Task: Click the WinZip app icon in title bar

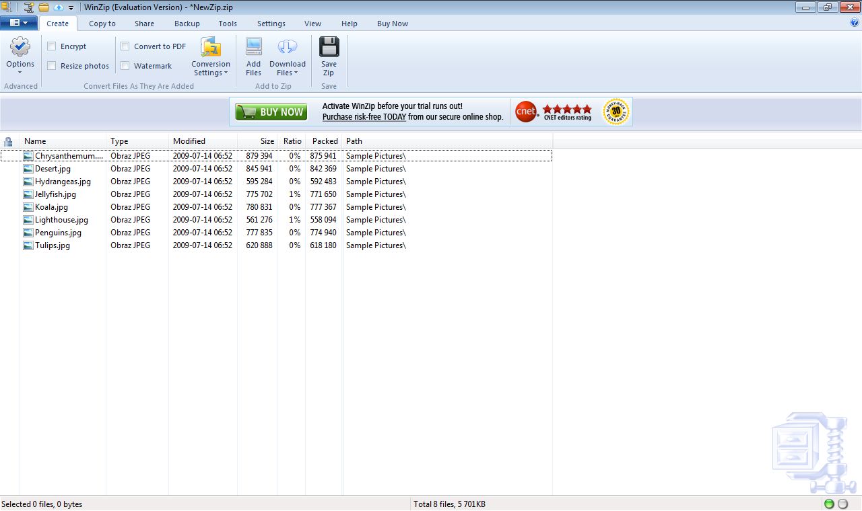Action: 5,7
